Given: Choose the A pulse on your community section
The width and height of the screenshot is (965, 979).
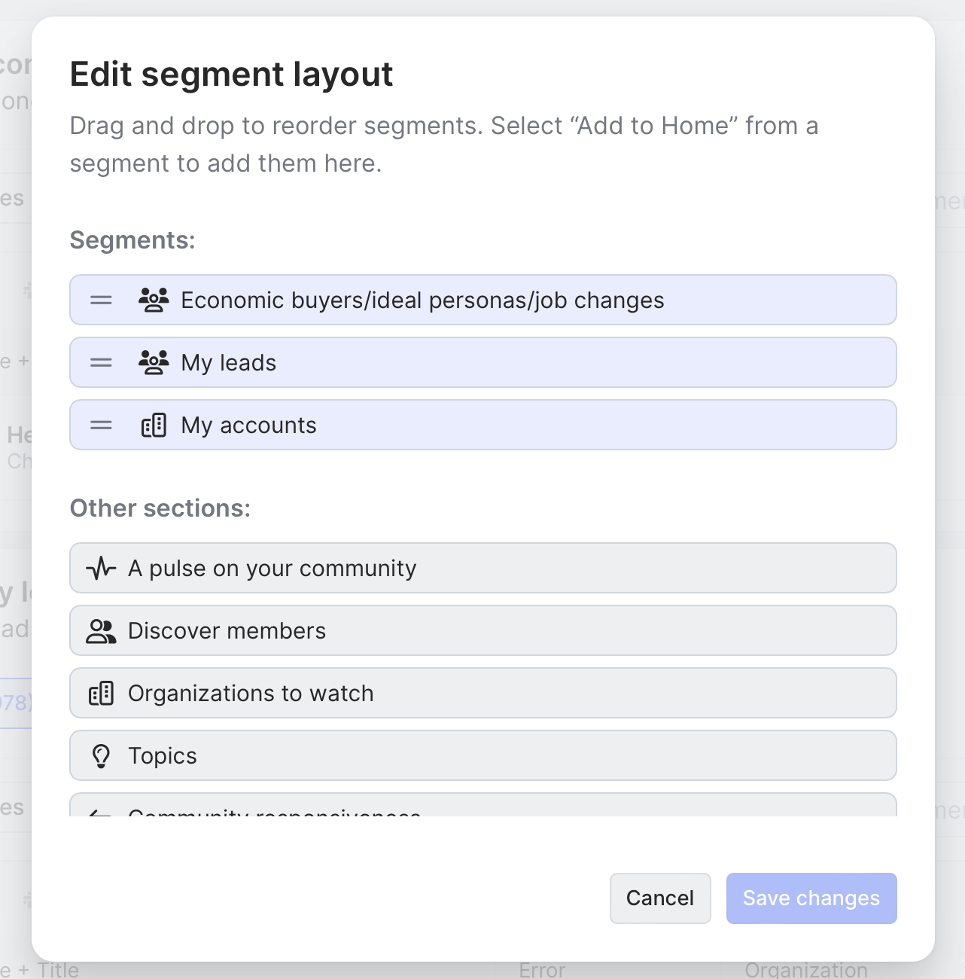Looking at the screenshot, I should pos(482,569).
